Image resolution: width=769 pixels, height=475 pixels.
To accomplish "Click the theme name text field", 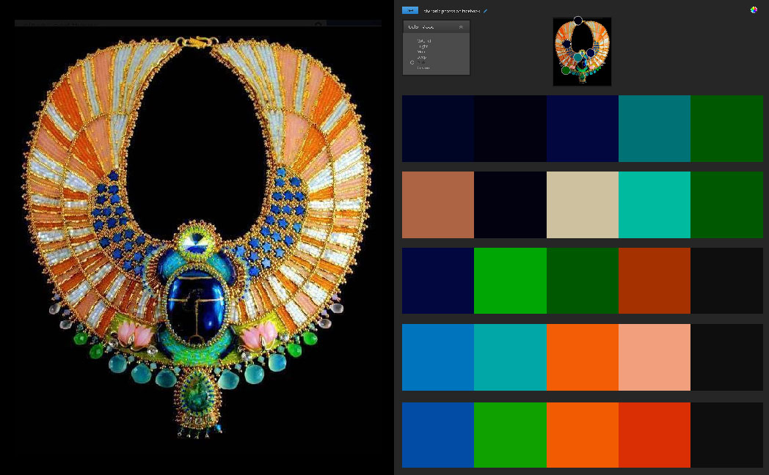I will click(452, 11).
